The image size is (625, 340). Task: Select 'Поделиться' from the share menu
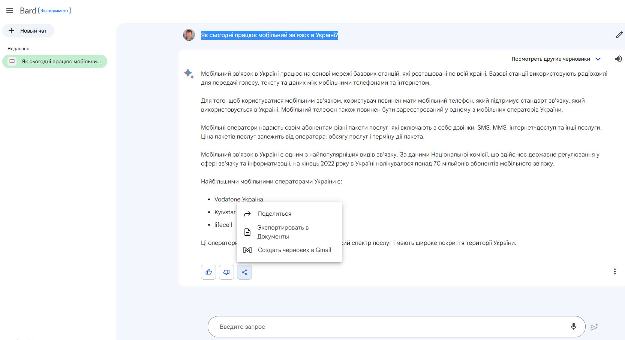pos(274,214)
